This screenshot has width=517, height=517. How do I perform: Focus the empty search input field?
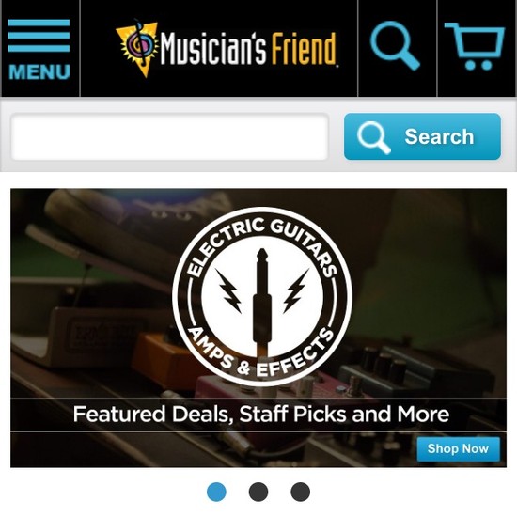(x=170, y=136)
